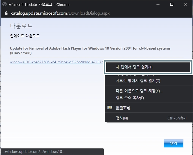The height and width of the screenshot is (155, 193).
Task: Select 批量下载 batch download entry
Action: tap(149, 108)
